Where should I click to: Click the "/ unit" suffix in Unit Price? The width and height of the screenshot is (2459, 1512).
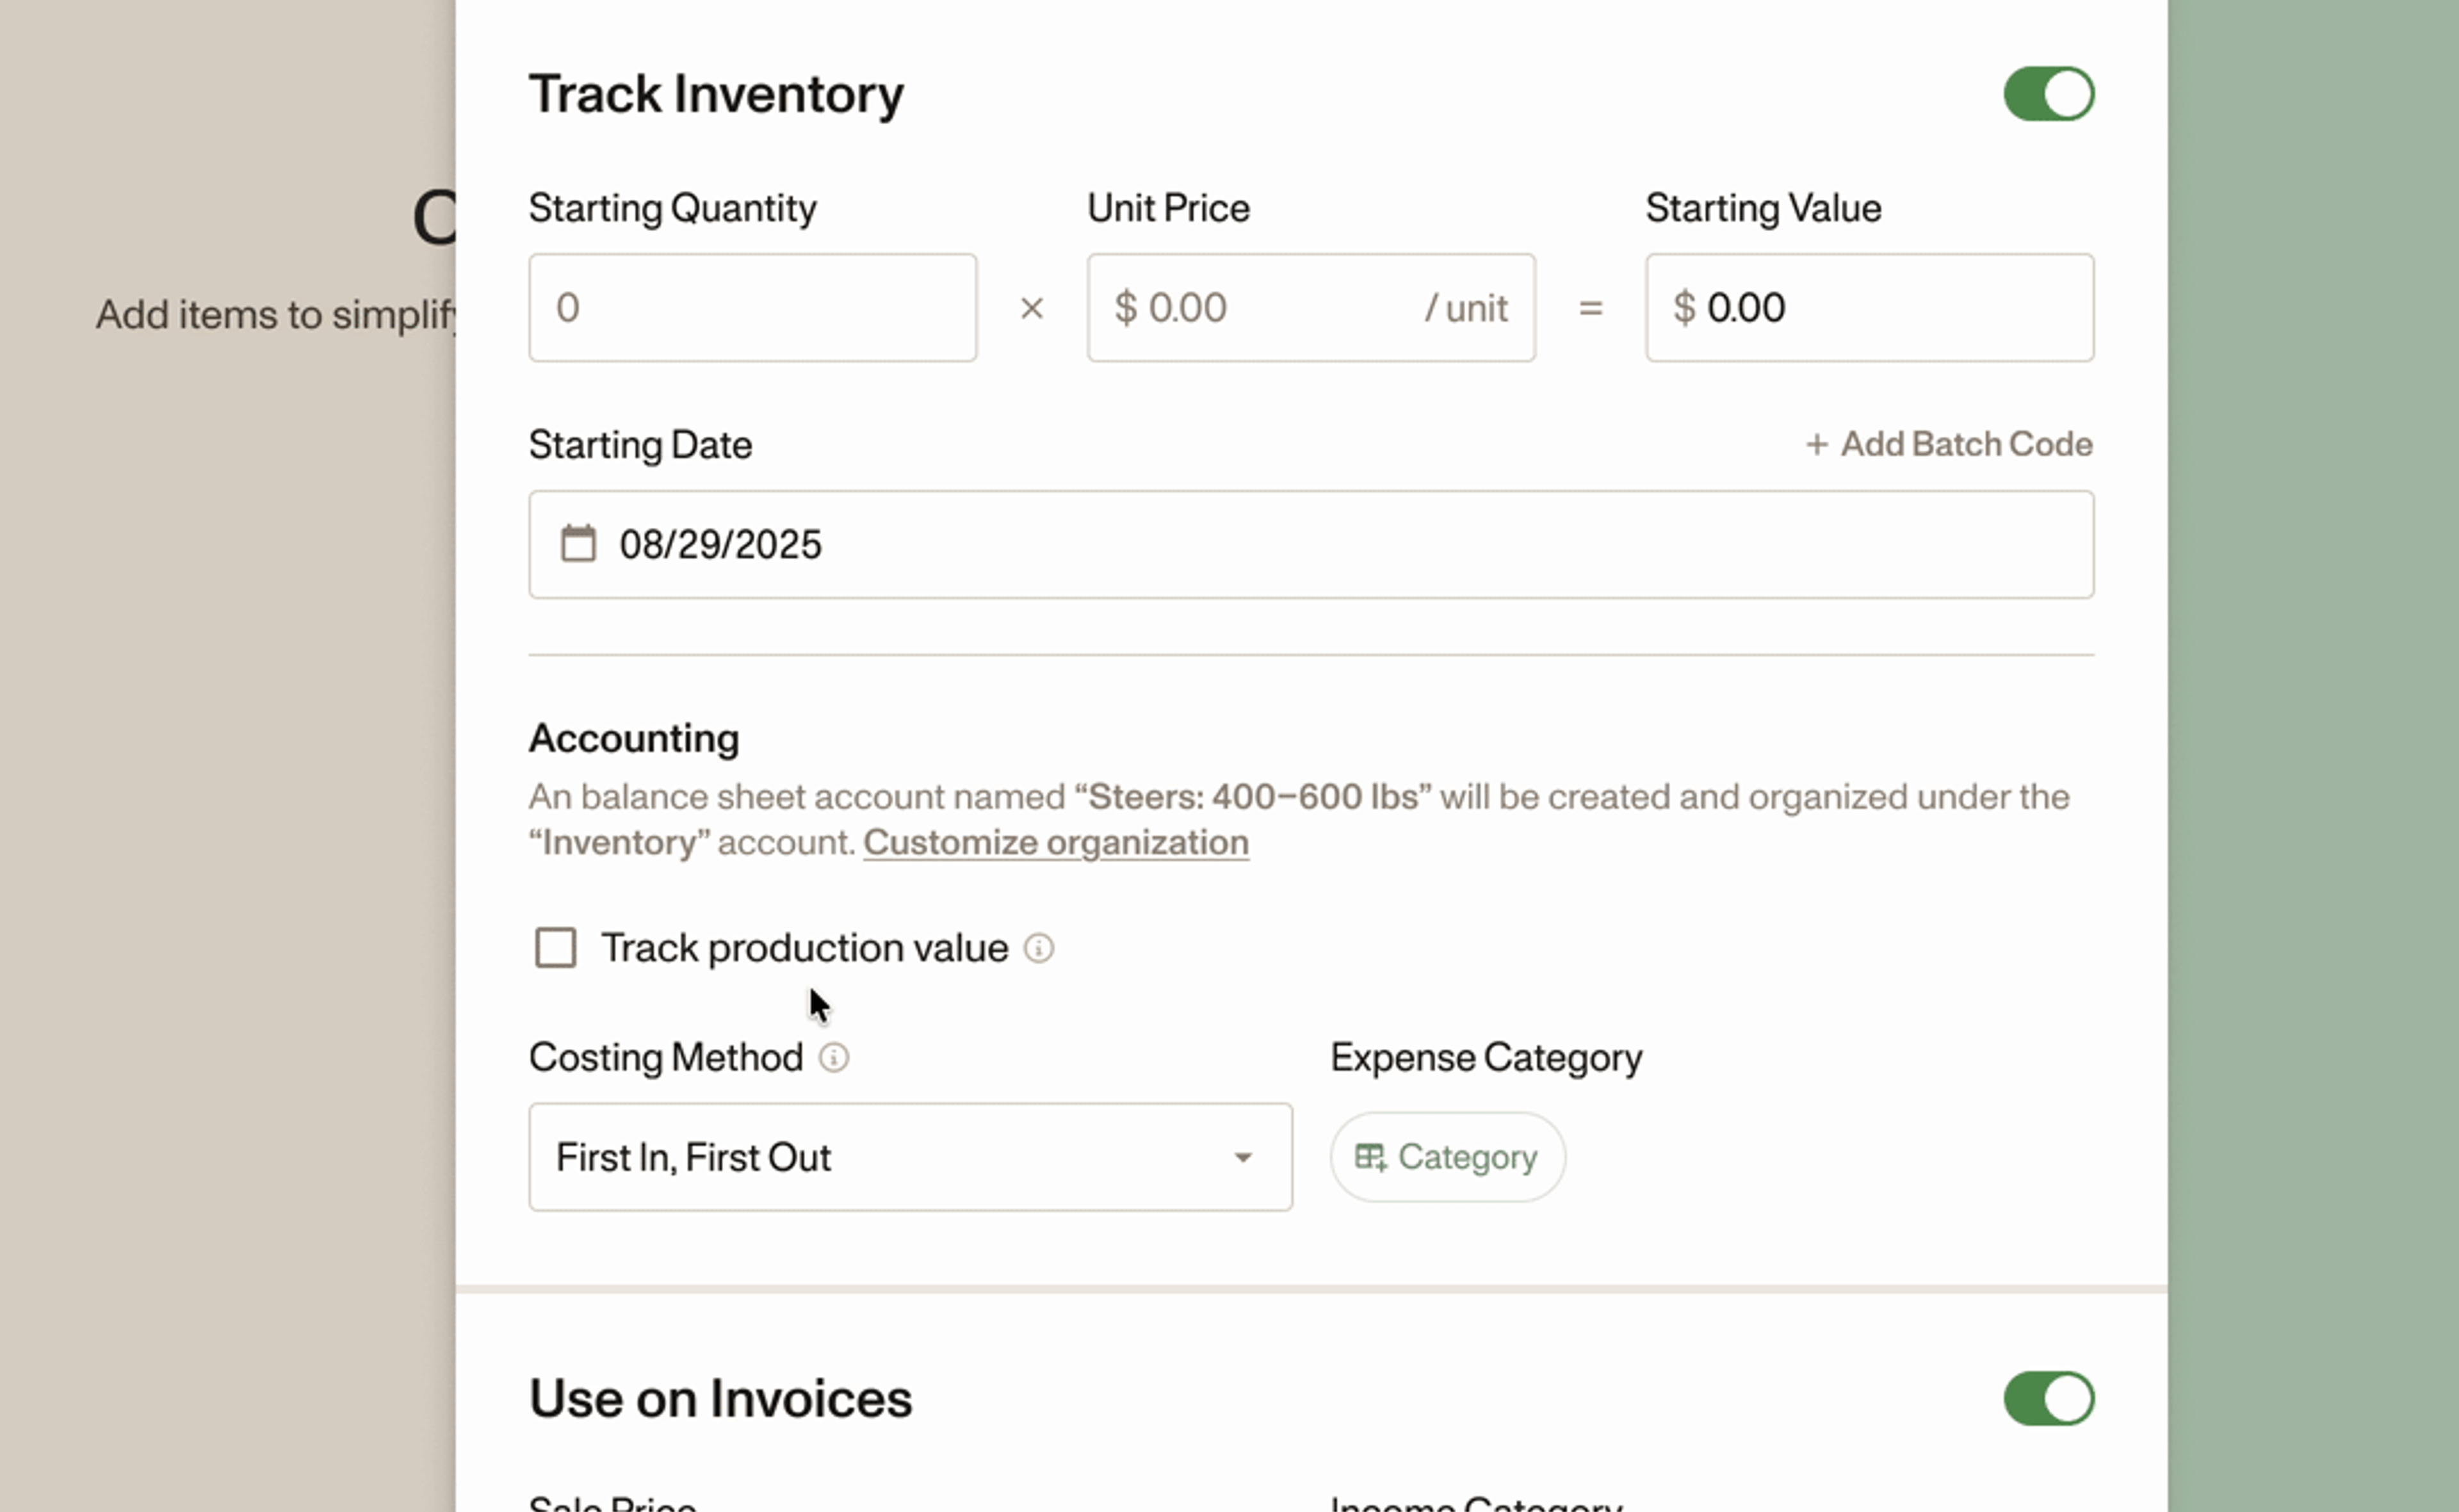click(x=1466, y=308)
